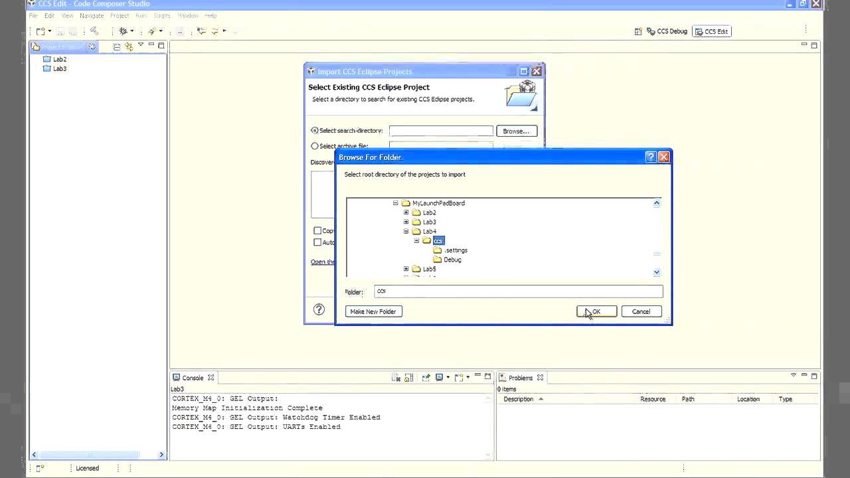Maximize the Project Explorer panel
This screenshot has width=850, height=478.
(161, 45)
